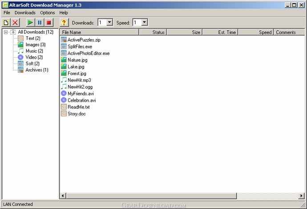Open the Help menu
This screenshot has height=209, width=307.
point(64,13)
